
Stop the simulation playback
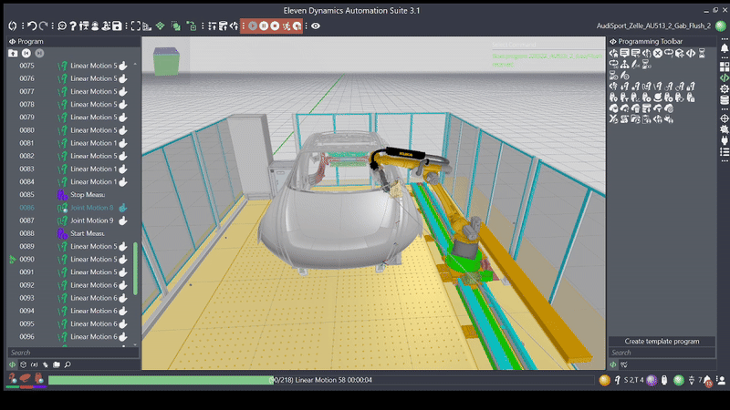point(275,26)
